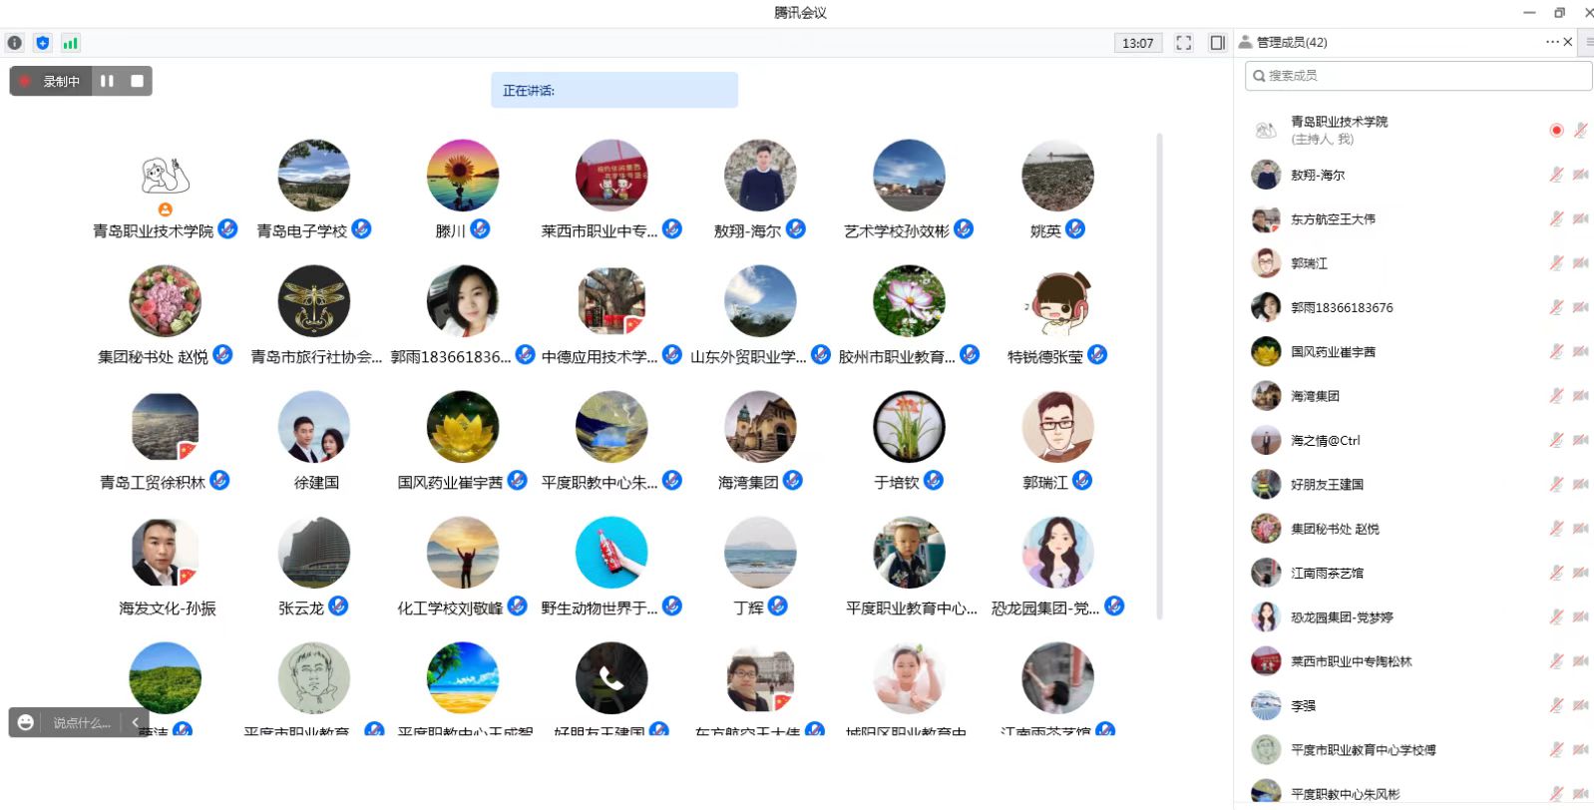Enter full screen mode via expand icon

pyautogui.click(x=1184, y=43)
